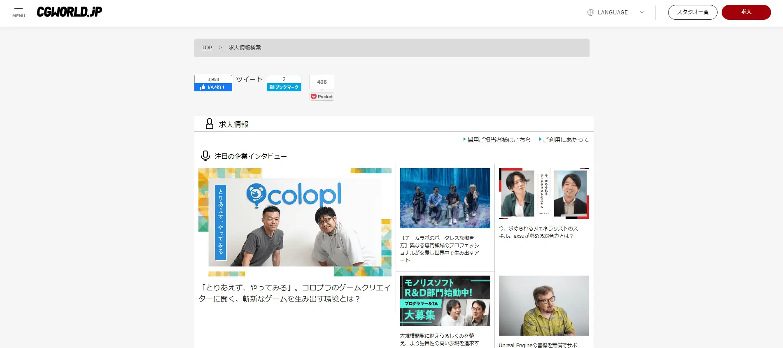
Task: Open 採用ご担当者様はこちら link
Action: 499,140
